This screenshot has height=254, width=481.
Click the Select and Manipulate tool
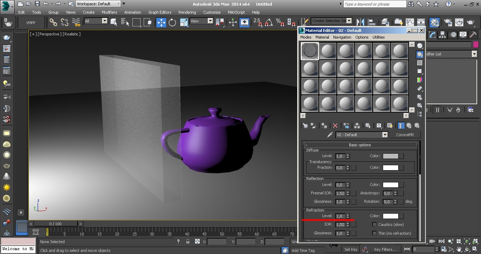point(233,22)
